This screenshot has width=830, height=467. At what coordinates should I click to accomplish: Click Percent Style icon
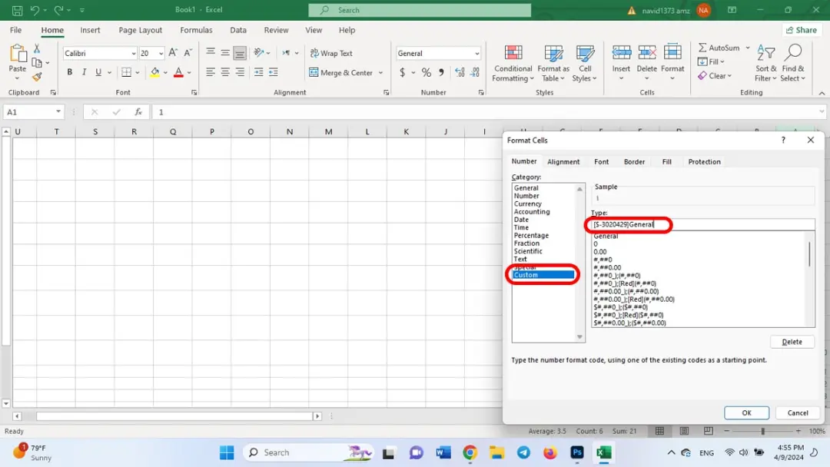[x=426, y=72]
